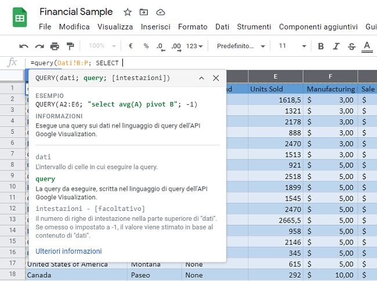Open the Predefinito font dropdown
Image resolution: width=377 pixels, height=281 pixels.
[x=241, y=46]
